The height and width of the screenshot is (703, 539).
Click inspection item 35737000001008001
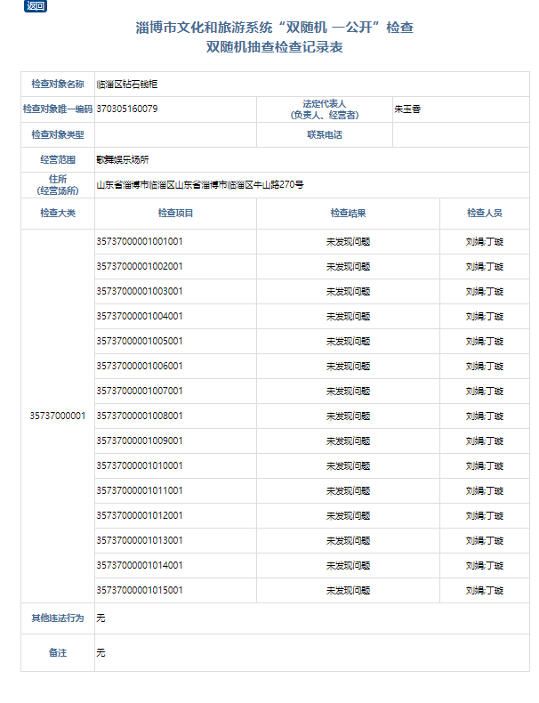140,416
